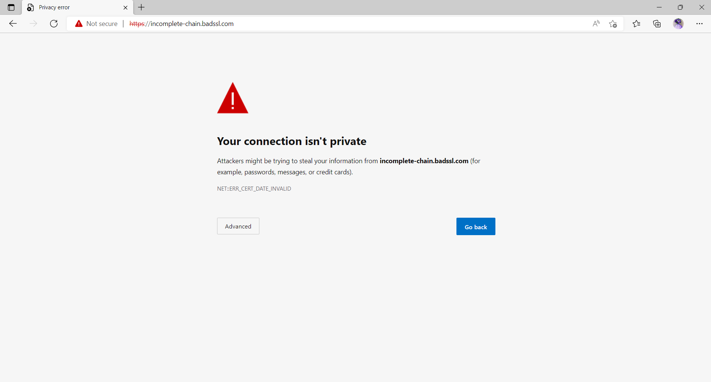This screenshot has width=711, height=382.
Task: Click the Go back button
Action: (x=475, y=226)
